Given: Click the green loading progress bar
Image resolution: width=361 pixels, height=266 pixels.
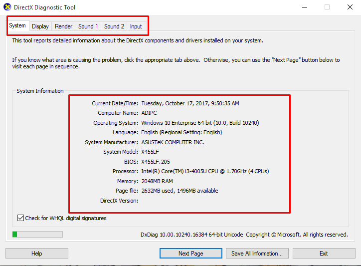Looking at the screenshot, I should click(37, 235).
